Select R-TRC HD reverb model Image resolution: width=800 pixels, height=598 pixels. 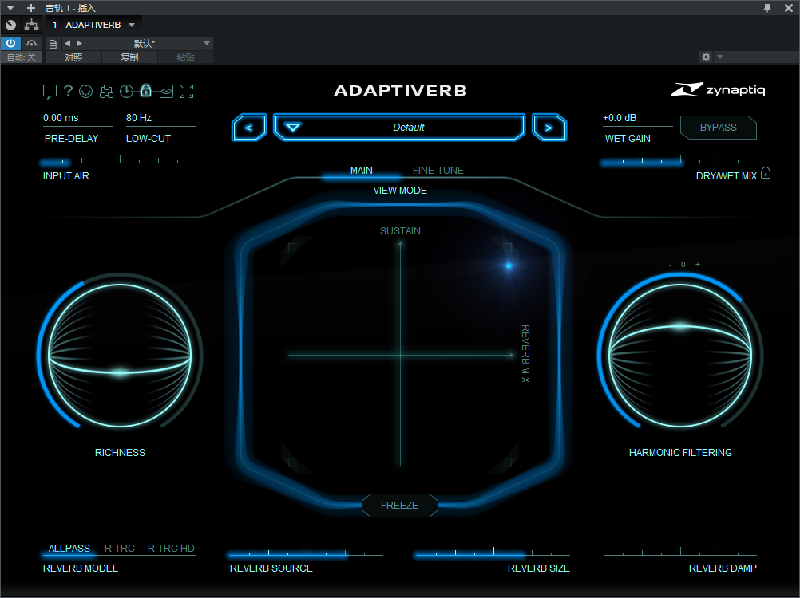click(171, 548)
